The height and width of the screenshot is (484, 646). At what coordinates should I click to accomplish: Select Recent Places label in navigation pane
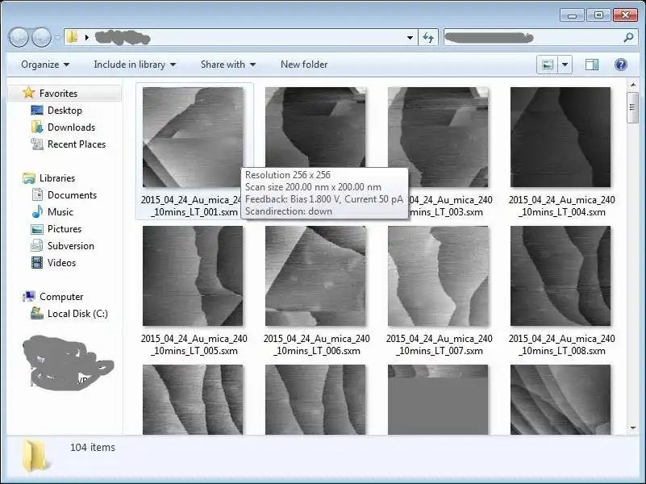click(77, 144)
